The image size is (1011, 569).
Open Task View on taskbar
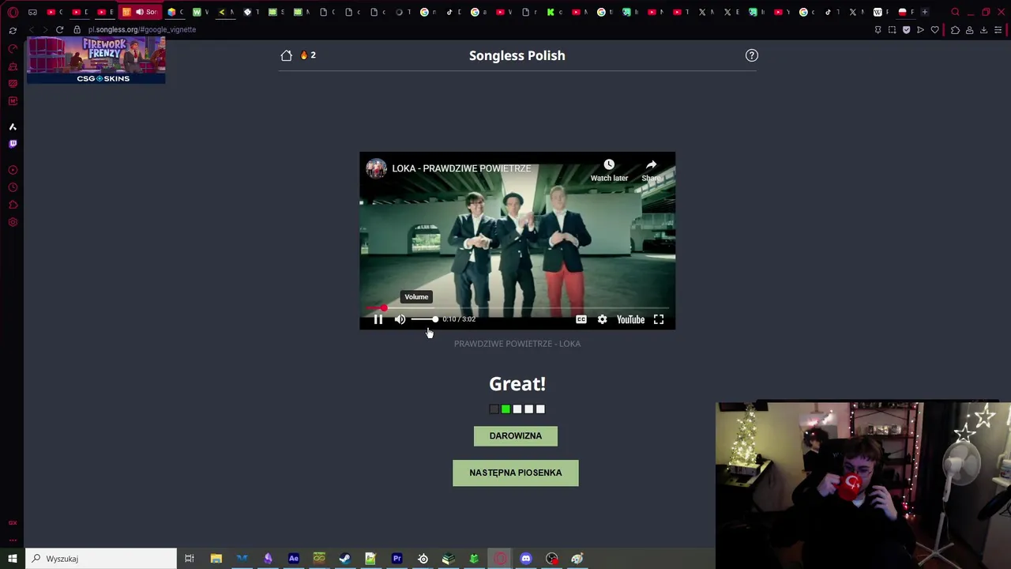(190, 559)
